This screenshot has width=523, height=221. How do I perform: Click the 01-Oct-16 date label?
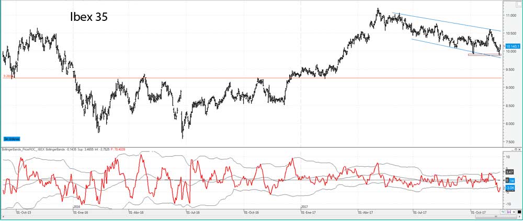click(x=252, y=212)
